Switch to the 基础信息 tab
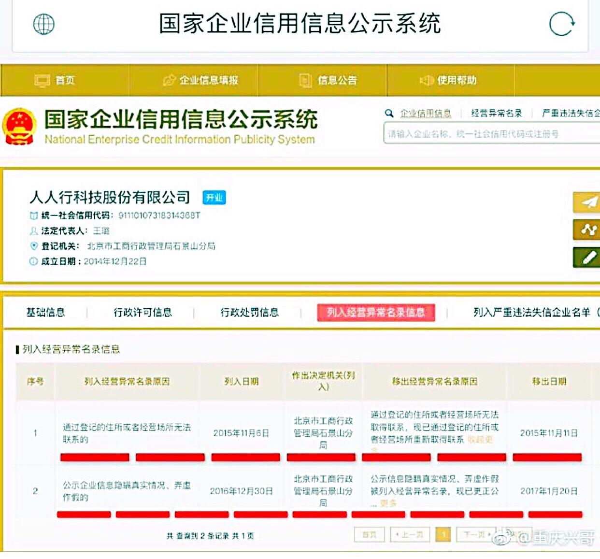The height and width of the screenshot is (559, 600). pos(45,313)
